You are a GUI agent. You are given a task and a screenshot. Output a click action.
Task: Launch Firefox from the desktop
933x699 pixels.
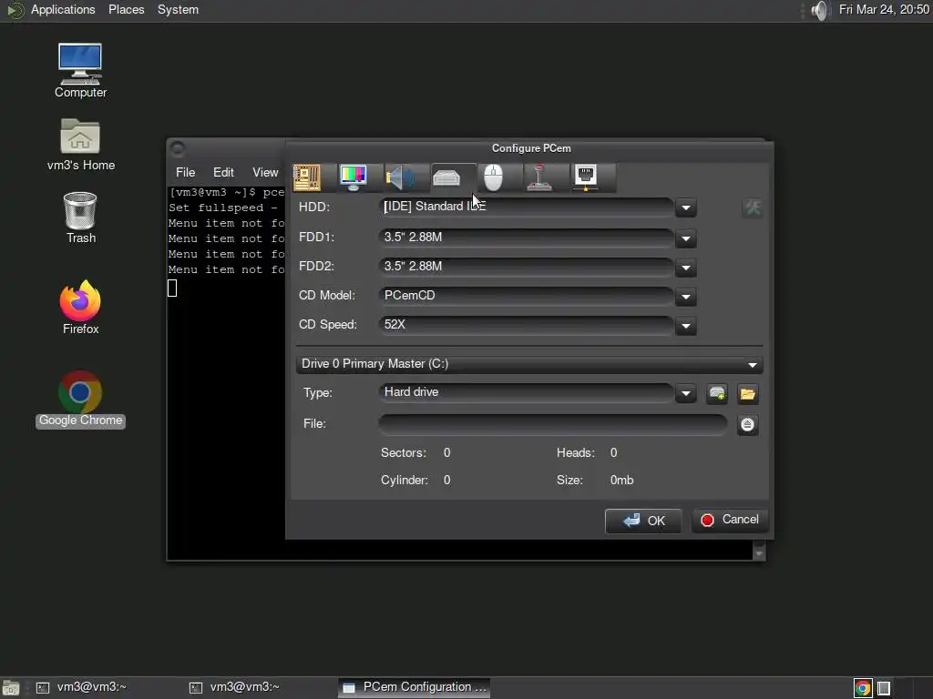click(80, 307)
